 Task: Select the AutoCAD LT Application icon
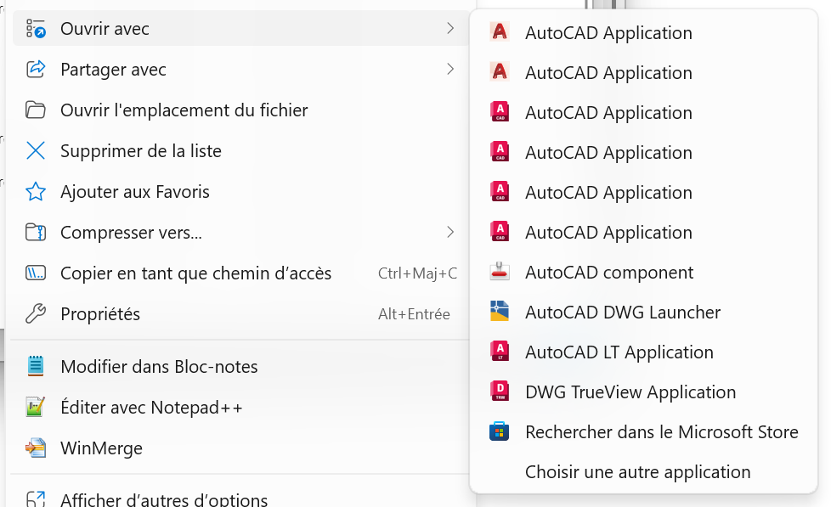(x=500, y=352)
